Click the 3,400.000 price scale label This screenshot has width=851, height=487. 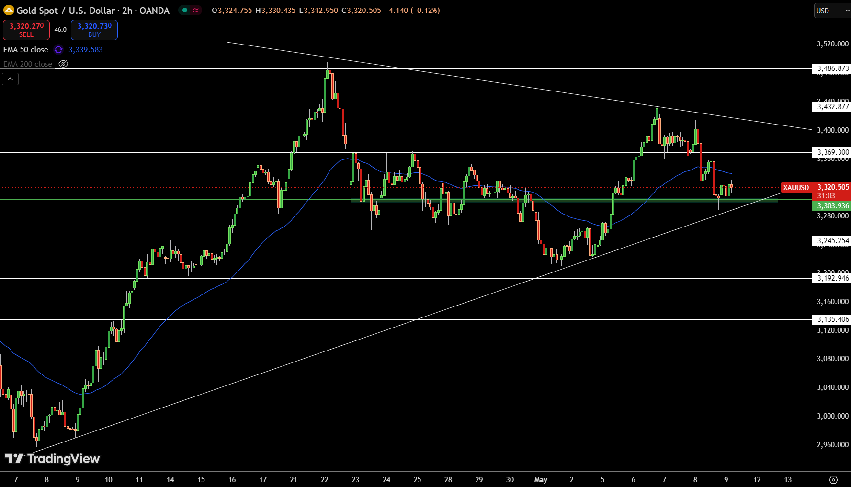pyautogui.click(x=832, y=130)
